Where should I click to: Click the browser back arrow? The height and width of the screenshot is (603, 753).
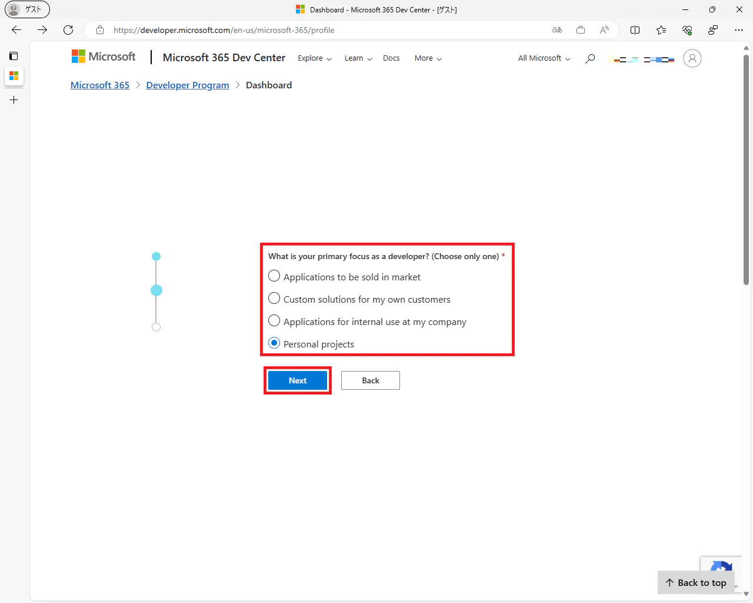[16, 30]
